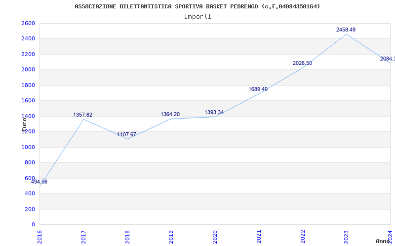
Task: Click the Euro axis label
Action: pyautogui.click(x=24, y=125)
